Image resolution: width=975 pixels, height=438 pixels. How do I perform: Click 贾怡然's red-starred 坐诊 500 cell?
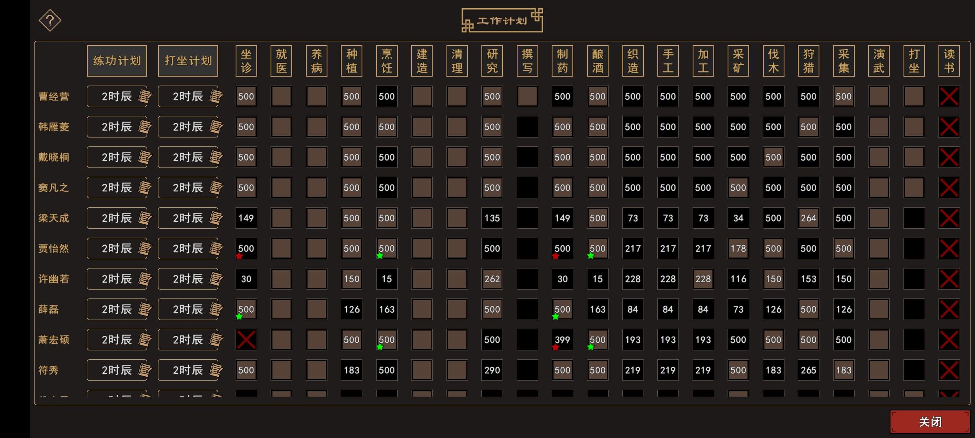point(246,249)
